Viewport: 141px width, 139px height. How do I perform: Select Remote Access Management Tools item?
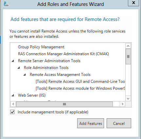click(60, 75)
